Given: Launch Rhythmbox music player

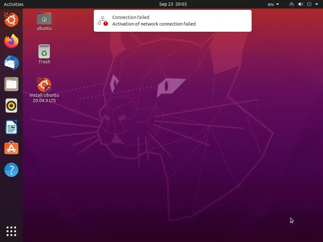Looking at the screenshot, I should tap(11, 106).
